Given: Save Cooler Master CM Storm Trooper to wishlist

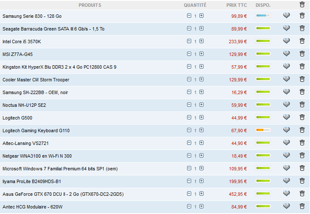Looking at the screenshot, I should click(286, 79).
